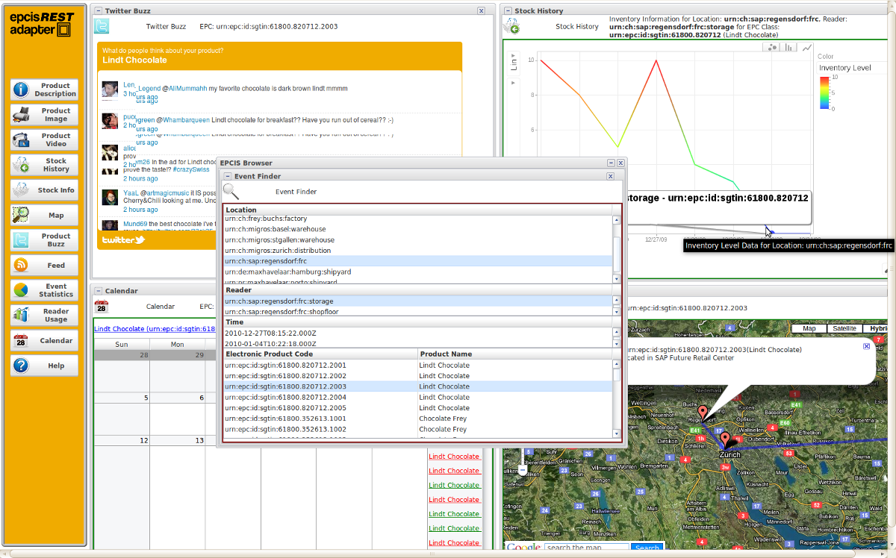Viewport: 896px width, 558px height.
Task: Open Stock History from the sidebar
Action: point(44,165)
